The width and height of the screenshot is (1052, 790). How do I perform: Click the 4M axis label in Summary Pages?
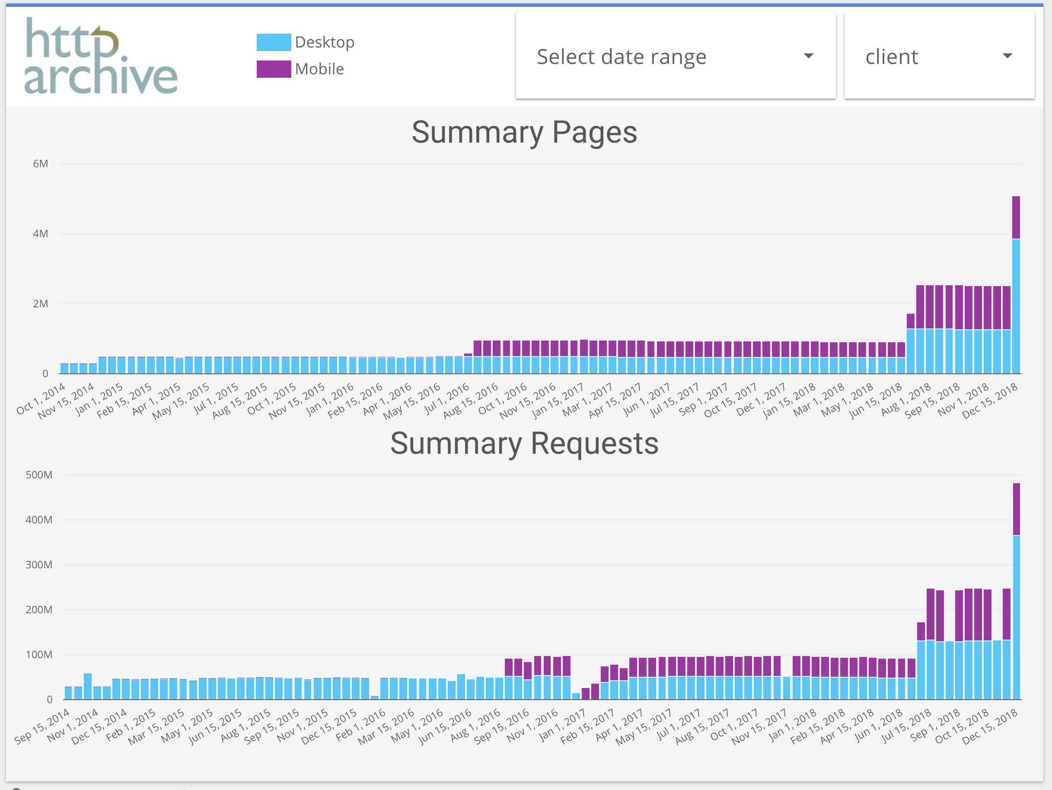(x=41, y=234)
